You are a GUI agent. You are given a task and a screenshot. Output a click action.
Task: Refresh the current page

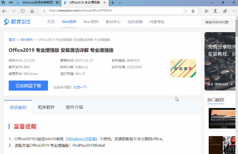pos(23,11)
